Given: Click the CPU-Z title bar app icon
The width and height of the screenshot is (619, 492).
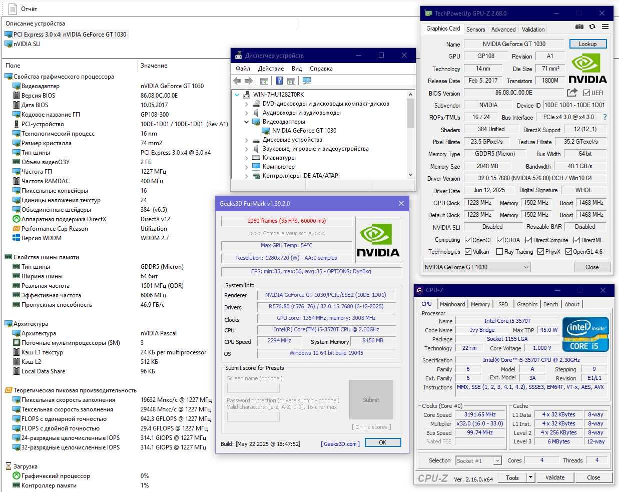Looking at the screenshot, I should 420,290.
